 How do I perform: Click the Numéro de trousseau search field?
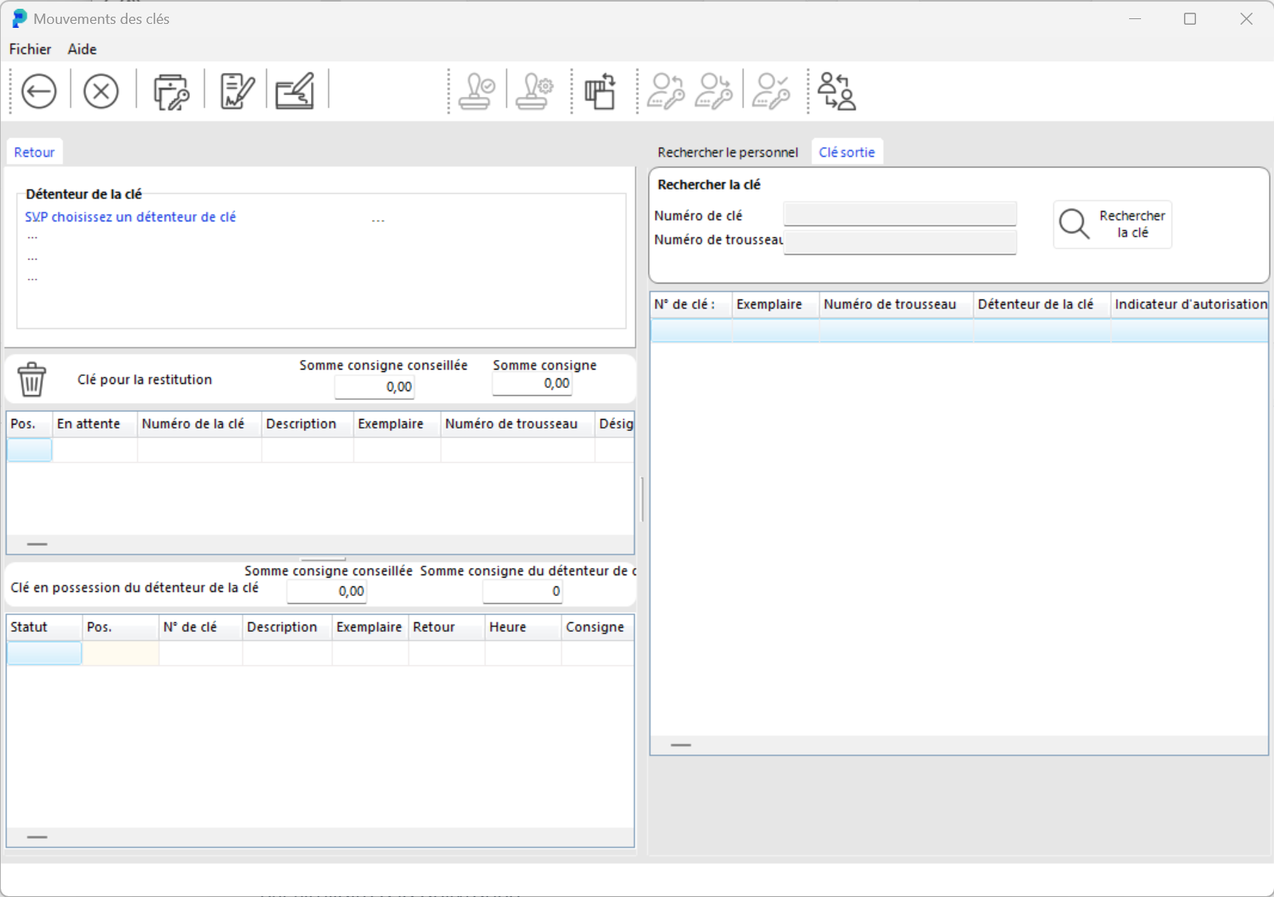pos(900,241)
